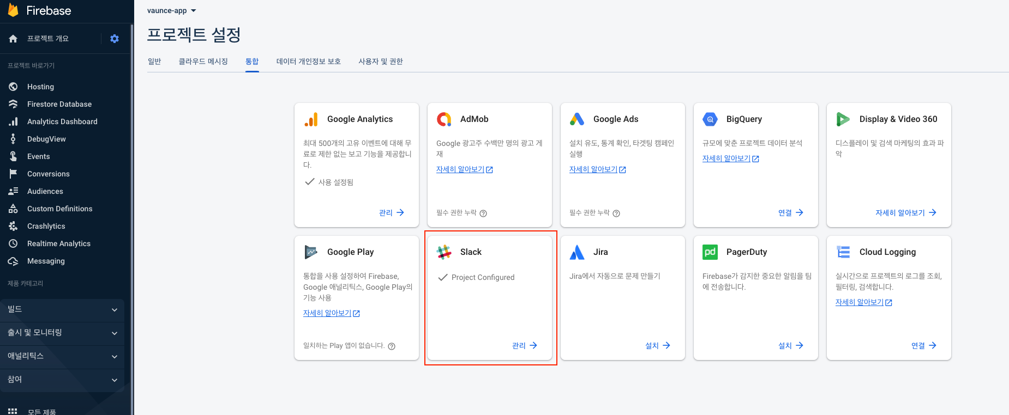Click the Google Ads card logo
The image size is (1009, 415).
coord(577,119)
